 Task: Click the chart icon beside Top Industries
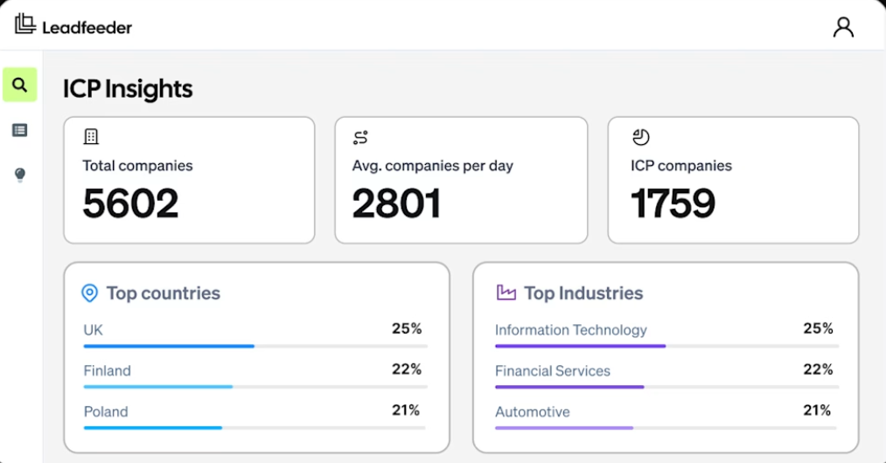[x=506, y=293]
